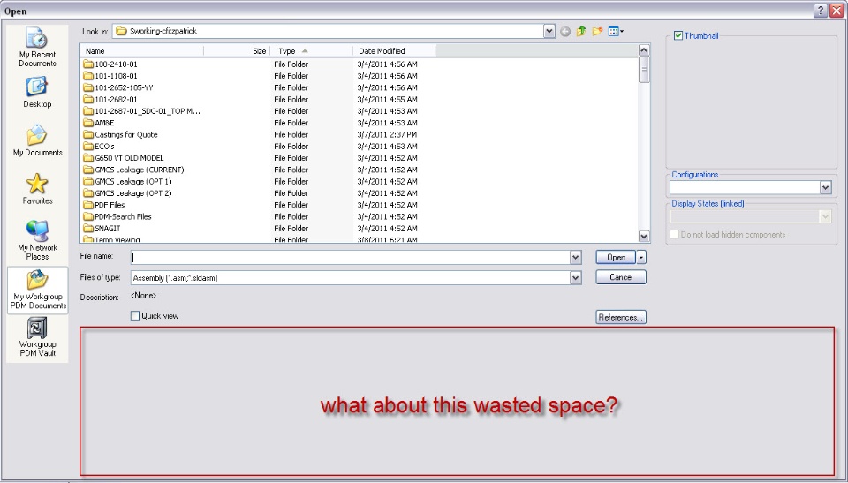Sort list by Size column
This screenshot has height=483, width=848.
(x=237, y=51)
